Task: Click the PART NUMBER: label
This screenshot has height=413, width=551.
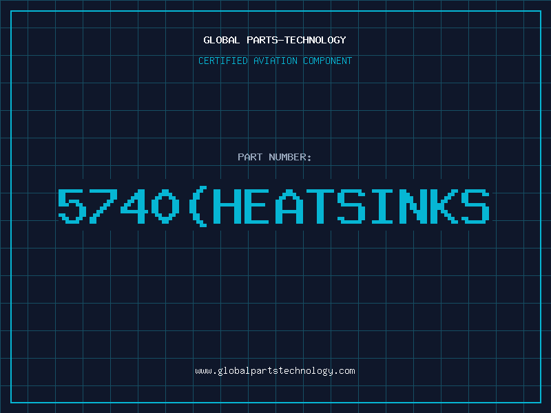Action: [x=275, y=157]
